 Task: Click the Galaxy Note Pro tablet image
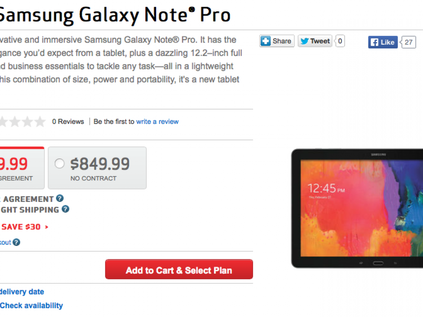(x=357, y=208)
